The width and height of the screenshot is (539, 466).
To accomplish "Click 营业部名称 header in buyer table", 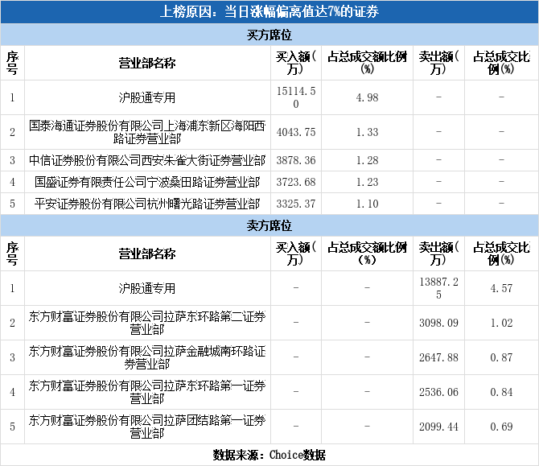I will point(147,63).
